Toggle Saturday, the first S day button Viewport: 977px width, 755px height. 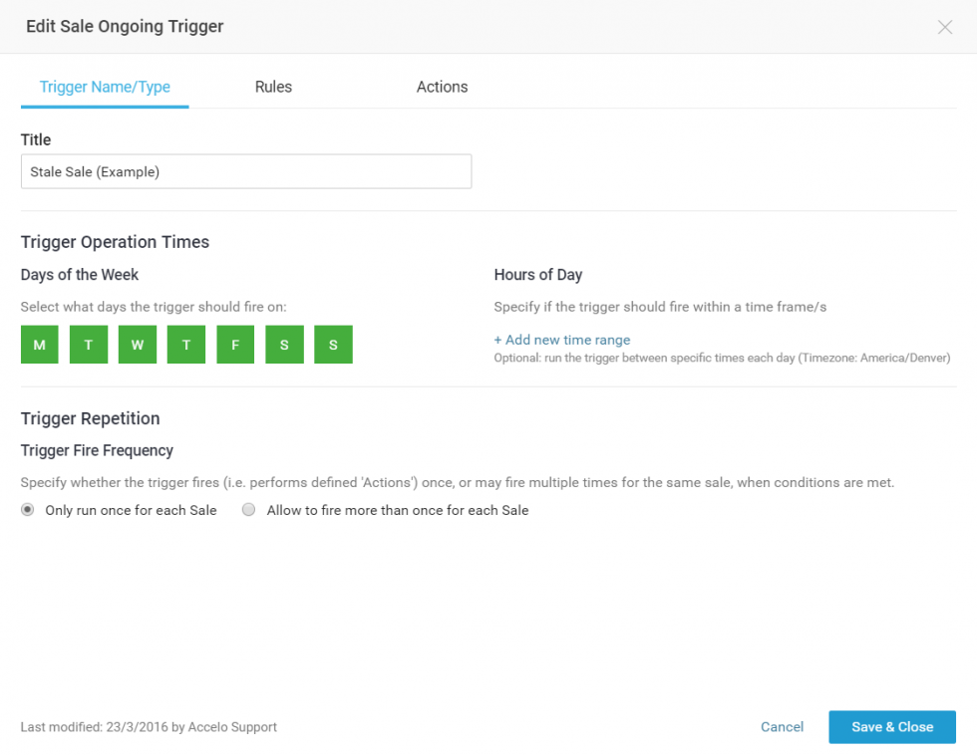tap(284, 345)
